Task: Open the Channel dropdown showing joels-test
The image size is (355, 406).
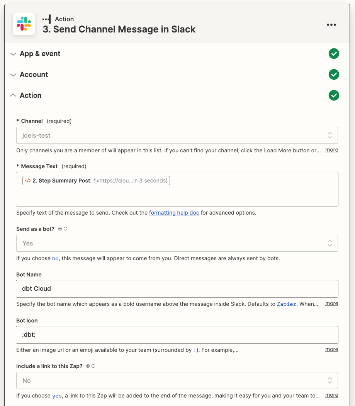Action: click(x=177, y=135)
